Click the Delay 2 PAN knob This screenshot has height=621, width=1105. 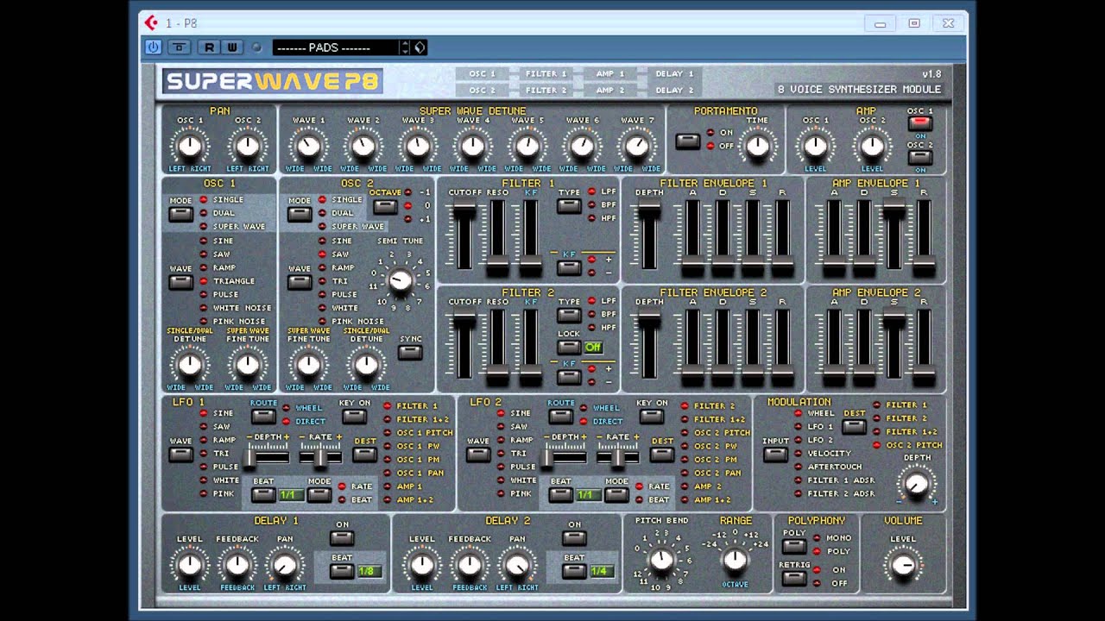516,566
